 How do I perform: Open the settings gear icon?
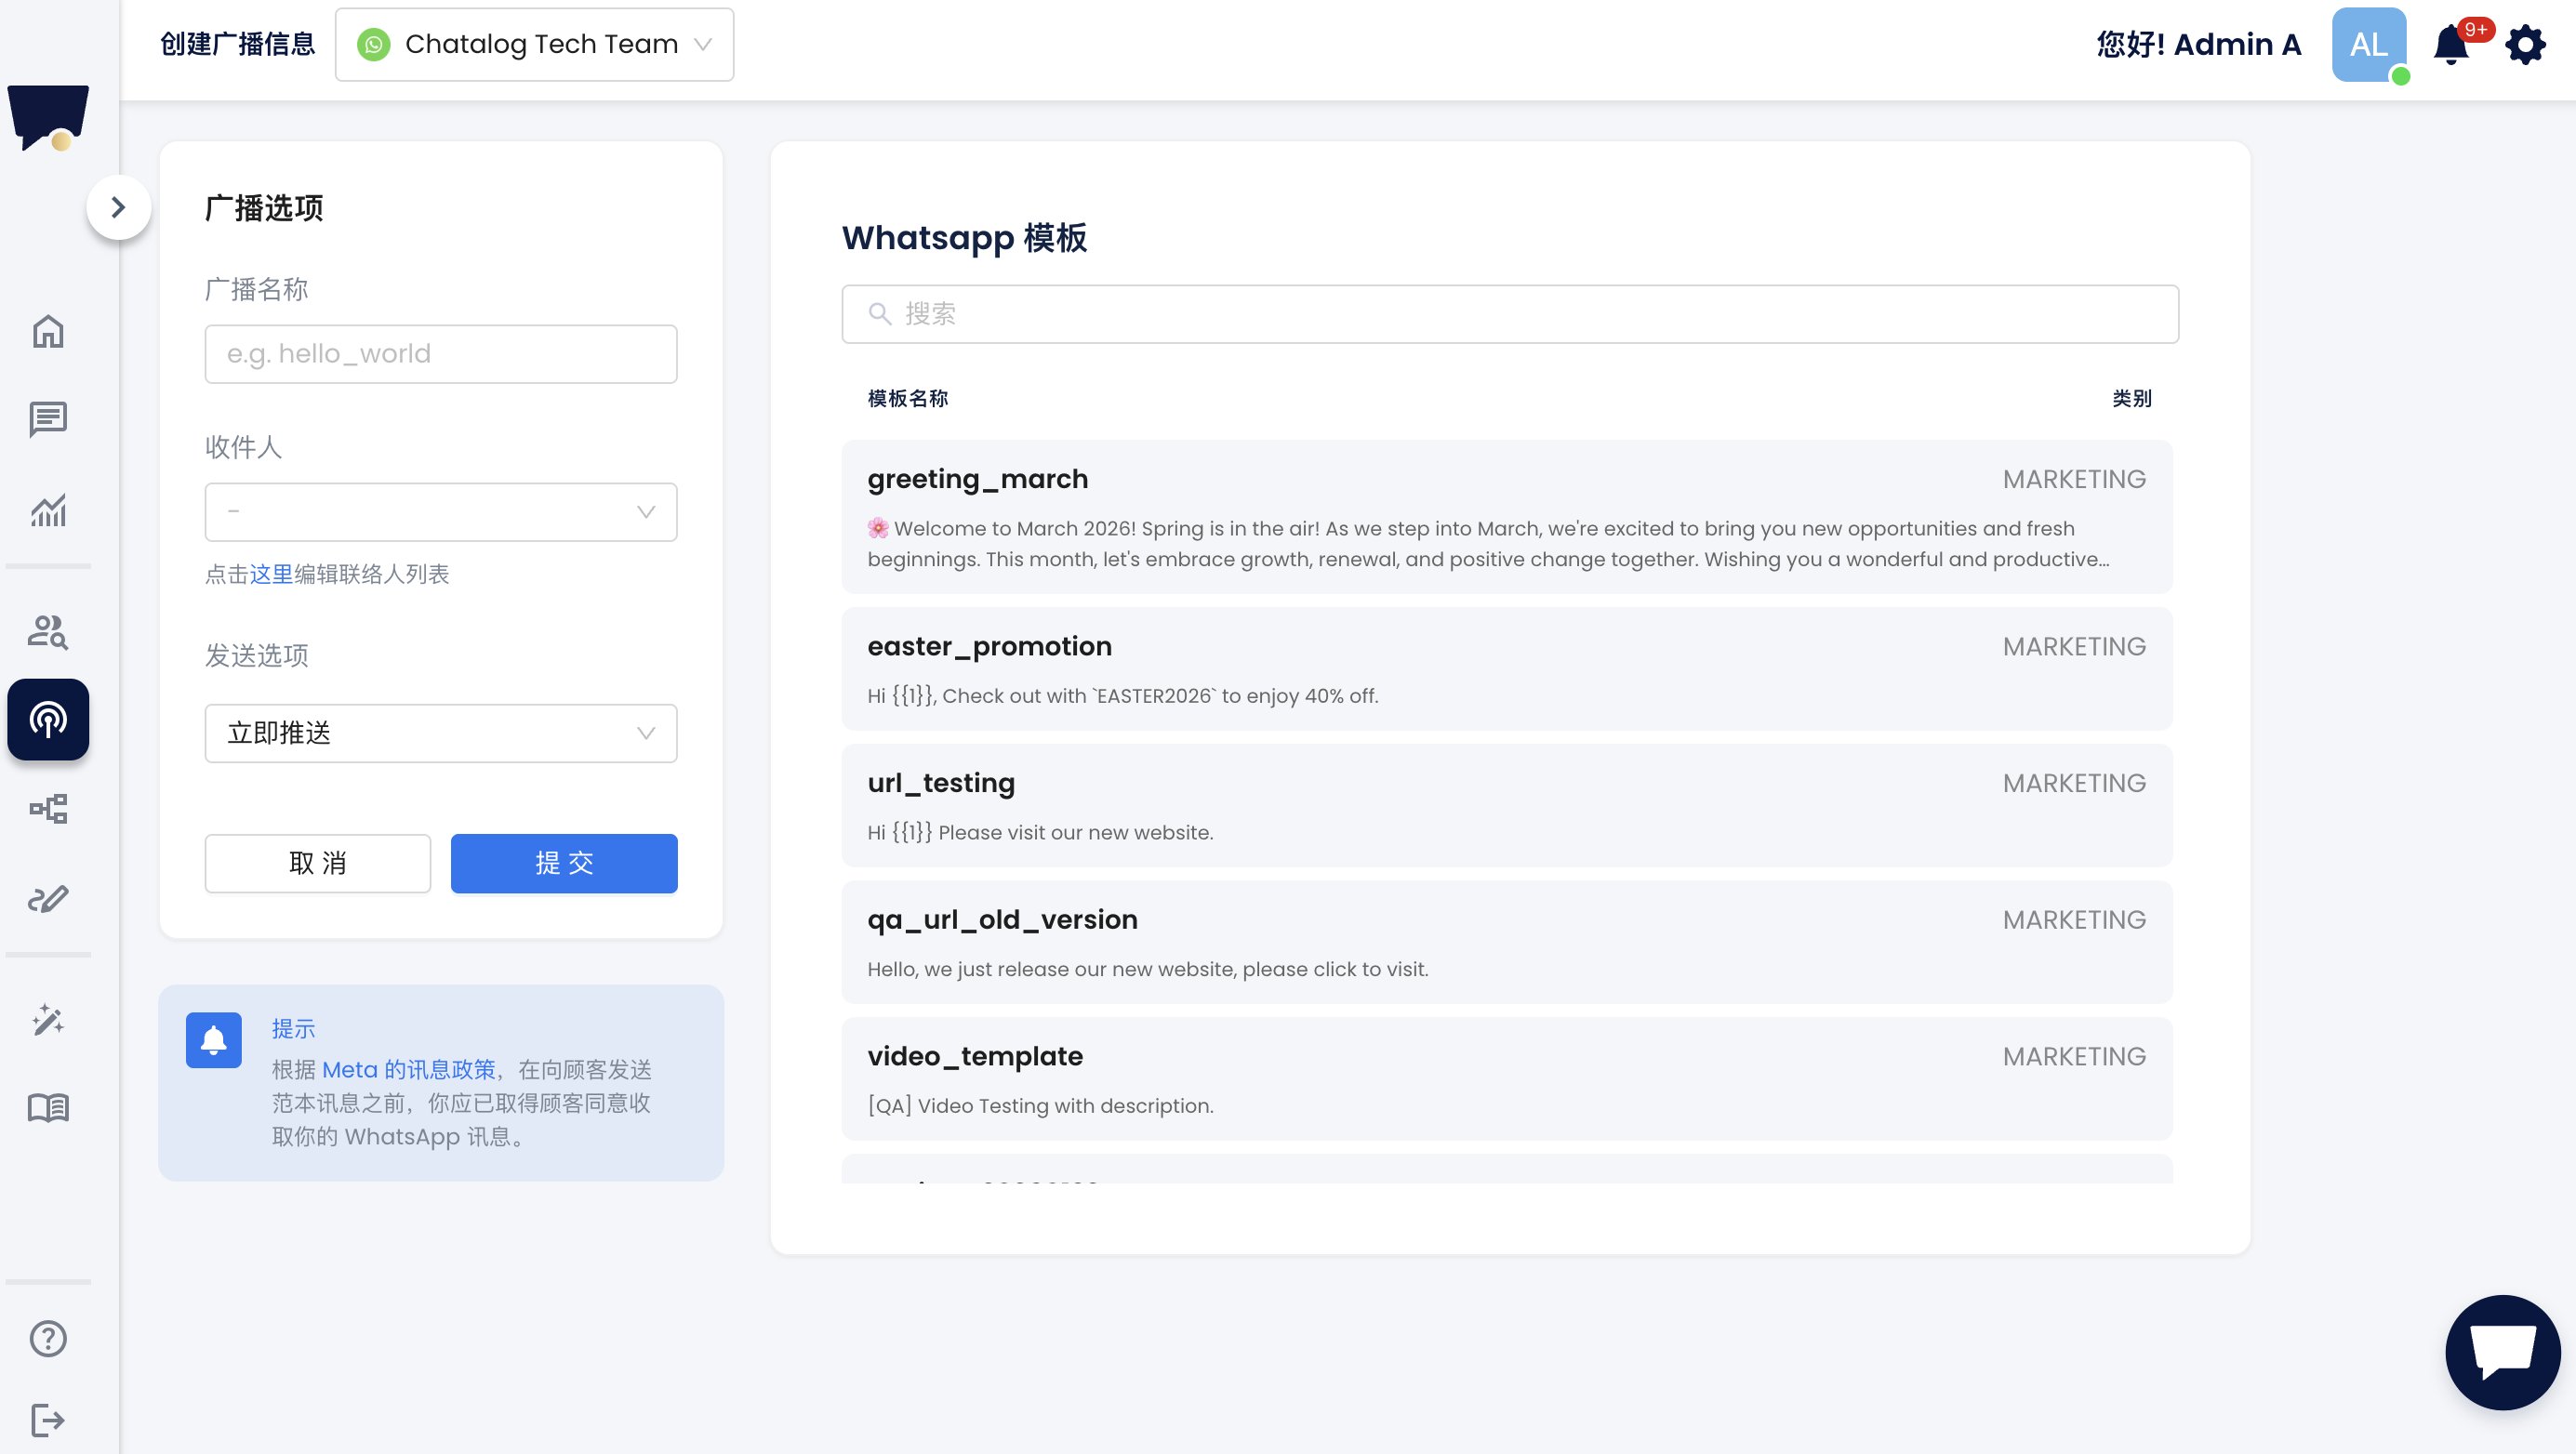pyautogui.click(x=2526, y=45)
